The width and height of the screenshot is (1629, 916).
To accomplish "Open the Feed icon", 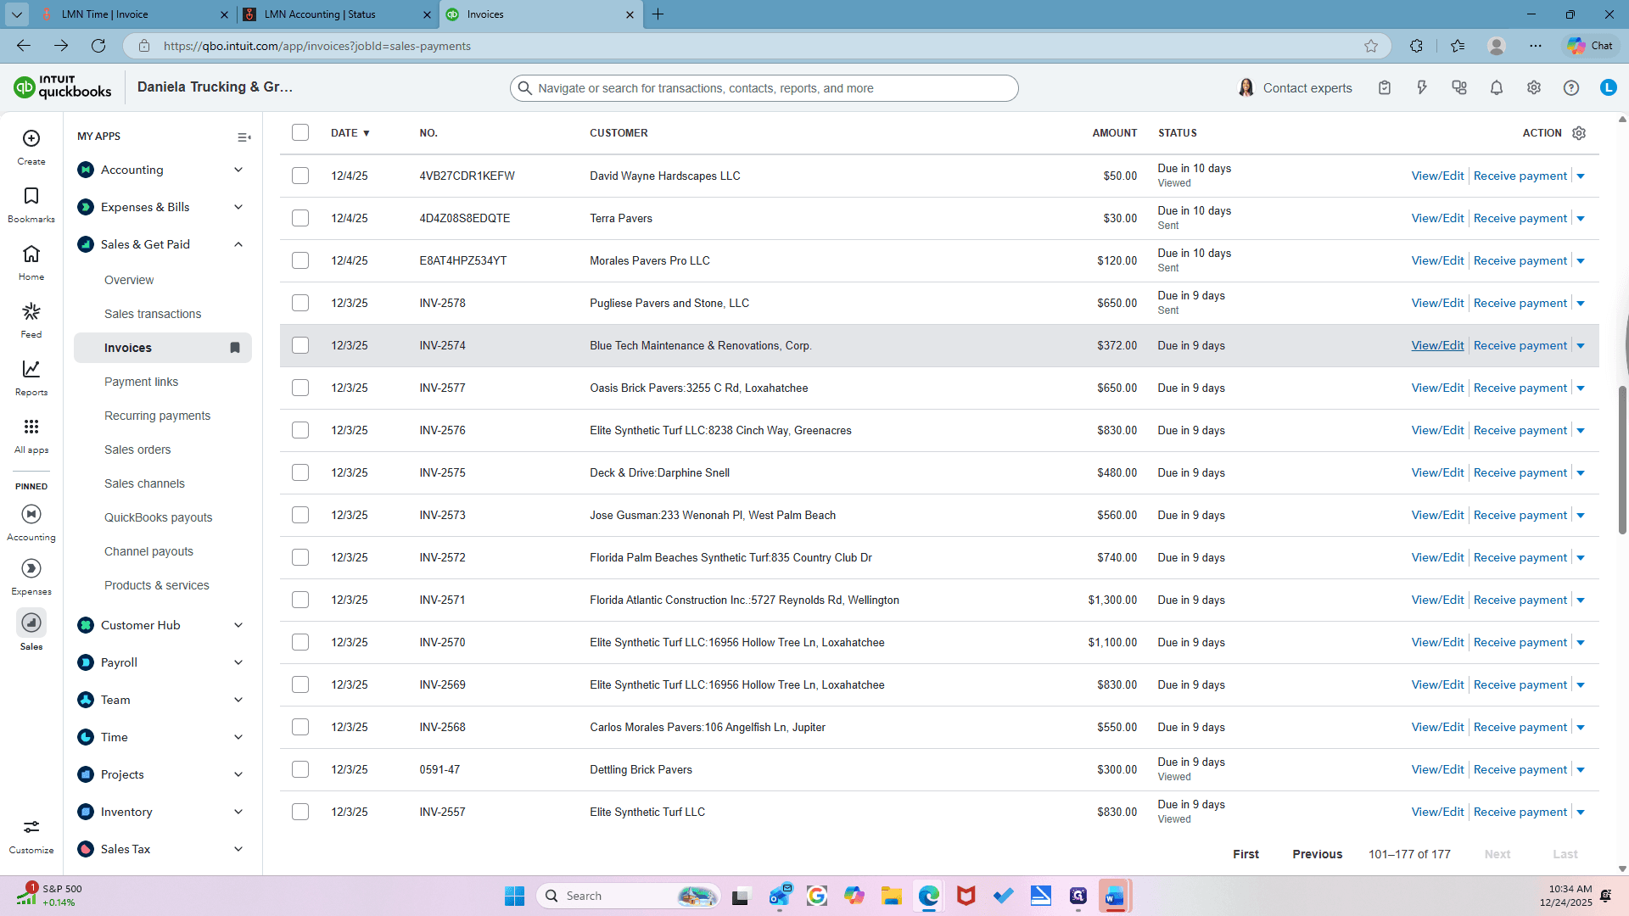I will pyautogui.click(x=31, y=311).
